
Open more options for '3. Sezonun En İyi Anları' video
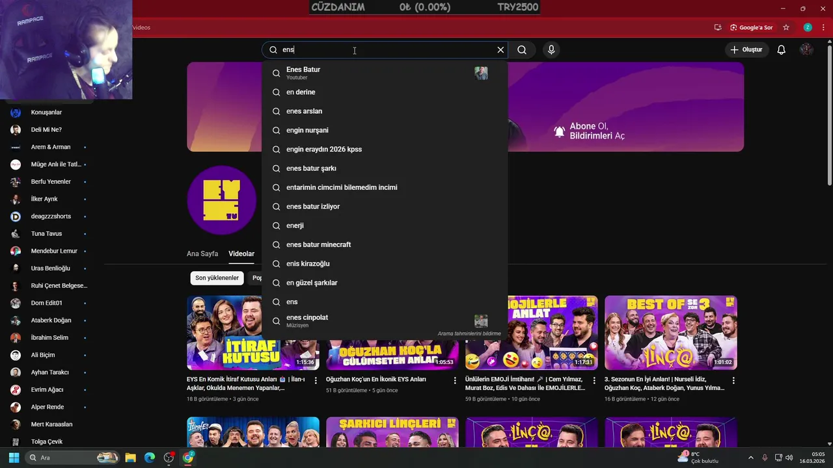click(733, 381)
